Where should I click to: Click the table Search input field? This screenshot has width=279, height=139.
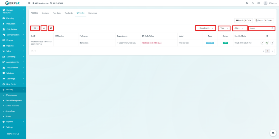click(260, 28)
